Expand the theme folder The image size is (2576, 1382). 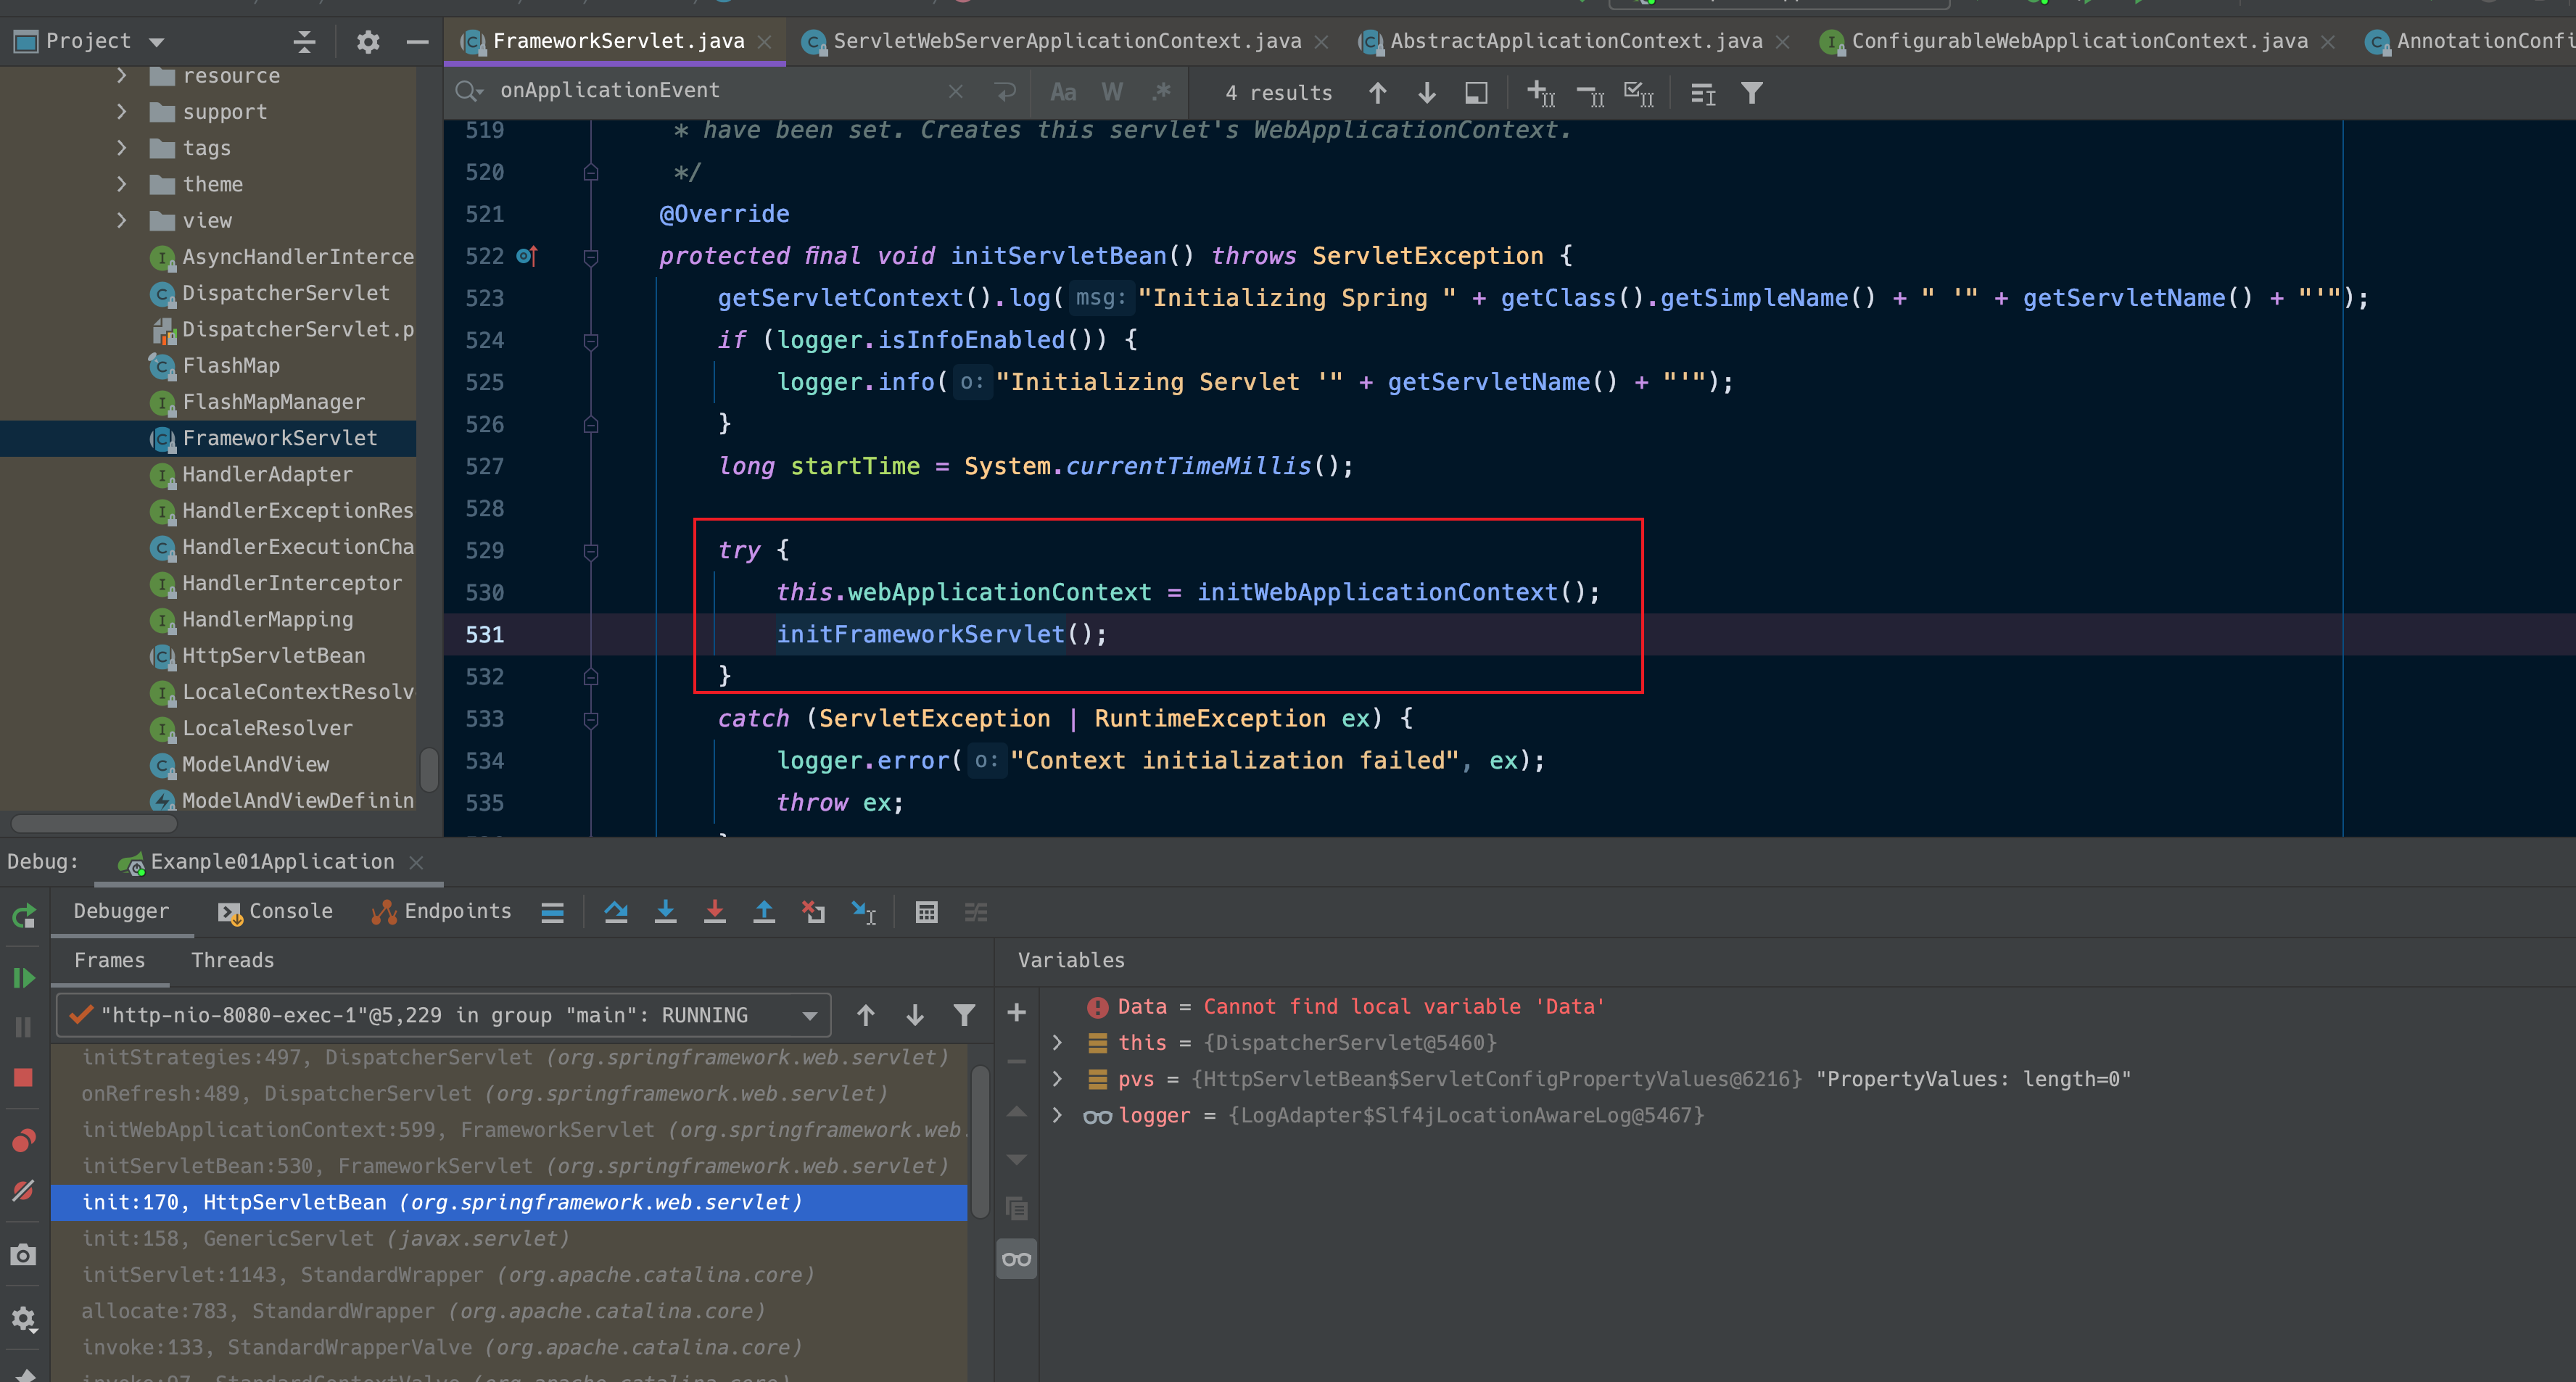point(122,184)
